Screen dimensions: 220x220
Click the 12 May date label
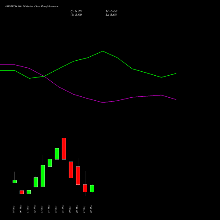point(35,209)
